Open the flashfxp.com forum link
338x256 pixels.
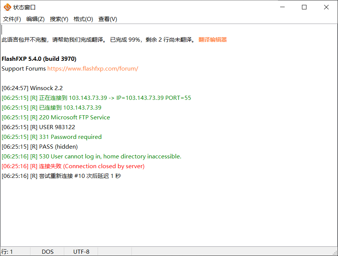(93, 69)
